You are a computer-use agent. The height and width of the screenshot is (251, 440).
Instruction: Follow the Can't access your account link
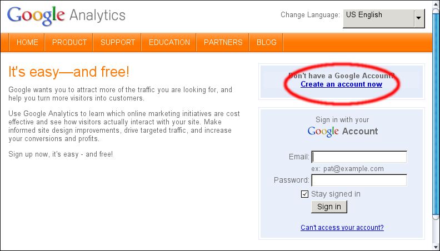click(x=342, y=228)
